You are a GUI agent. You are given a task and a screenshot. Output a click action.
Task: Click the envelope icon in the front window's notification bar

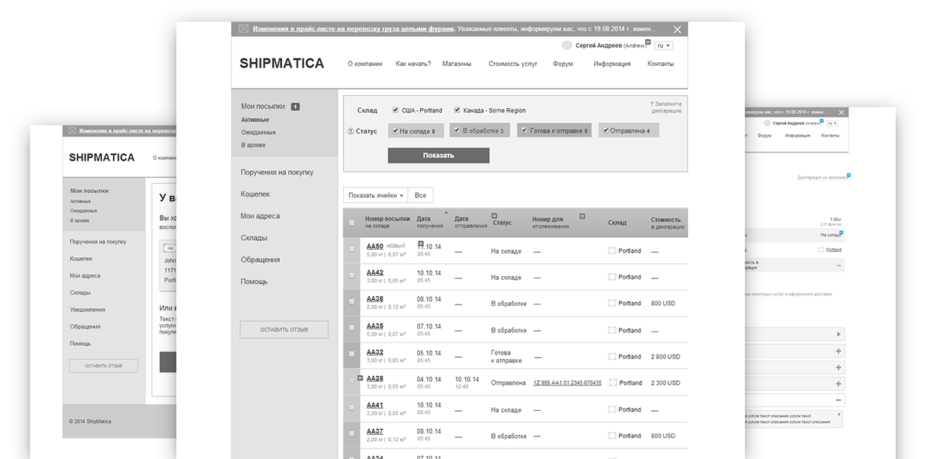243,29
